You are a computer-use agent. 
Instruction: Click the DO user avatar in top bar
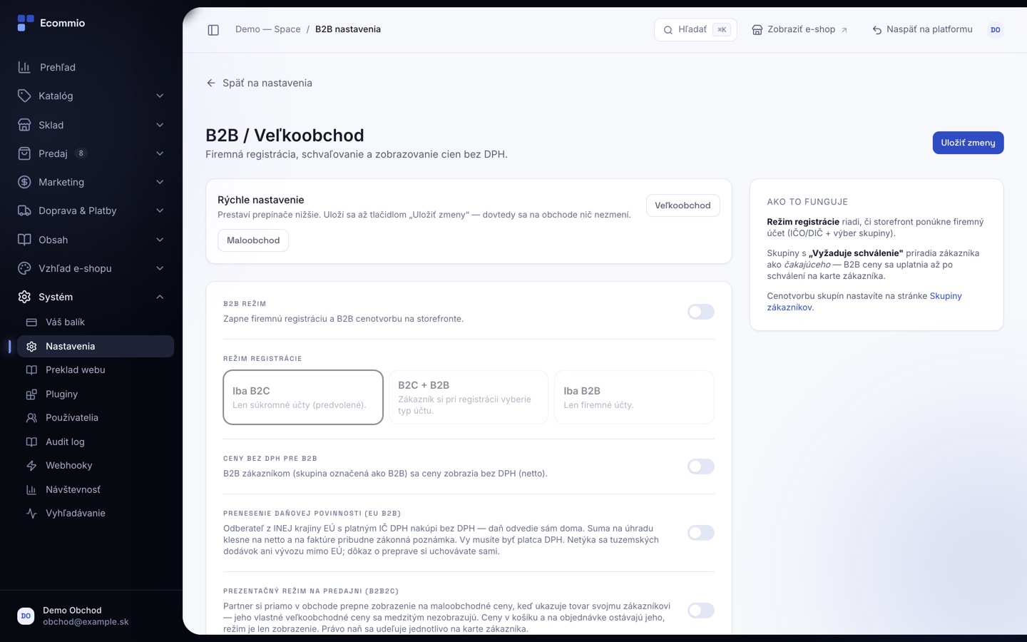click(996, 30)
